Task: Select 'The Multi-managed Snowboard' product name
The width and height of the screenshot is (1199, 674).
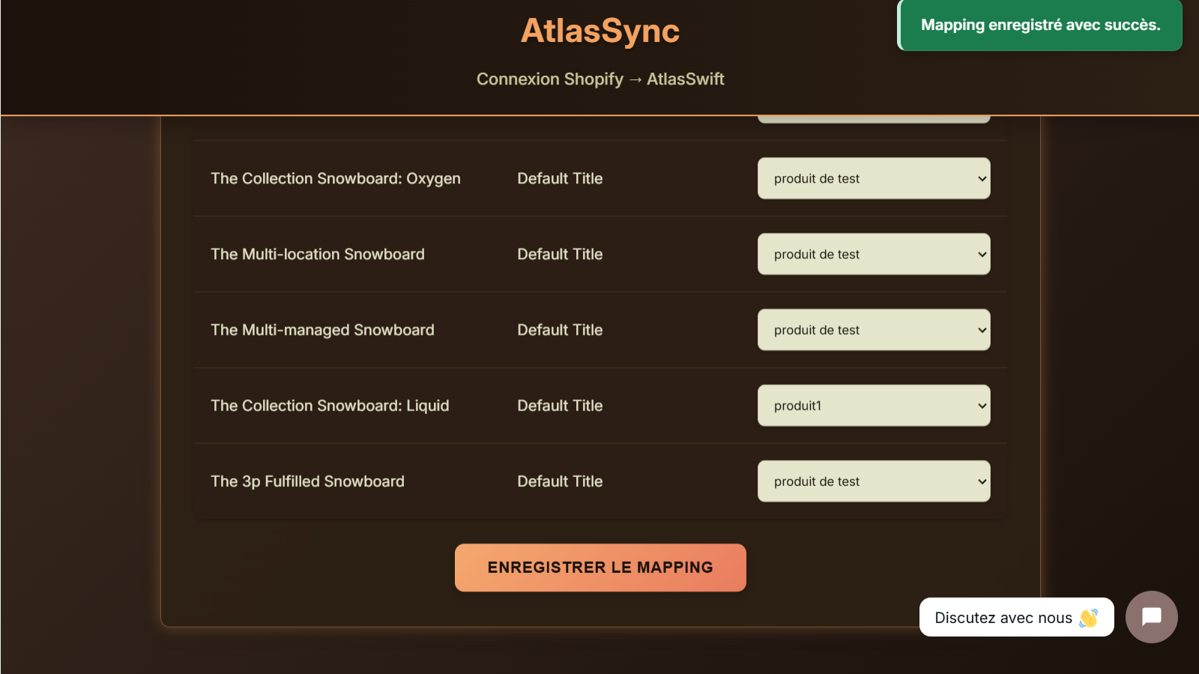Action: tap(322, 330)
